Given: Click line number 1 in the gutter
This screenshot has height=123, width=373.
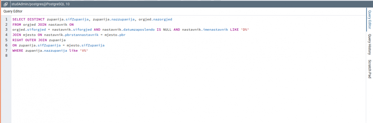Looking at the screenshot, I should click(6, 19).
